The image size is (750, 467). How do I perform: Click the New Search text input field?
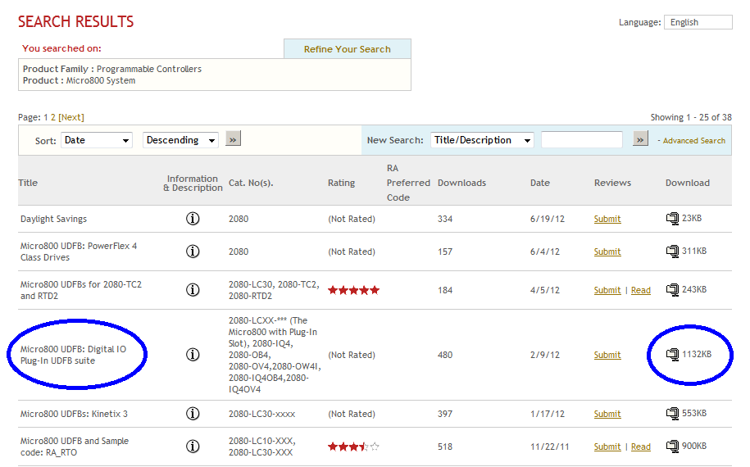pos(581,140)
